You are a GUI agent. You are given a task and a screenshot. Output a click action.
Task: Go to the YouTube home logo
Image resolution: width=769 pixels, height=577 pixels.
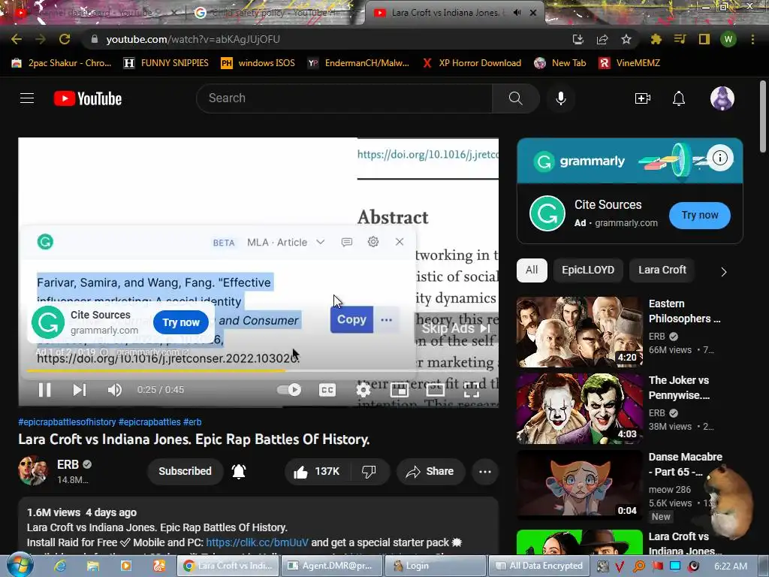[x=88, y=98]
